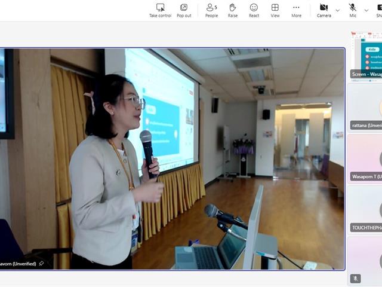The height and width of the screenshot is (287, 382).
Task: Open the View layout options
Action: point(275,10)
